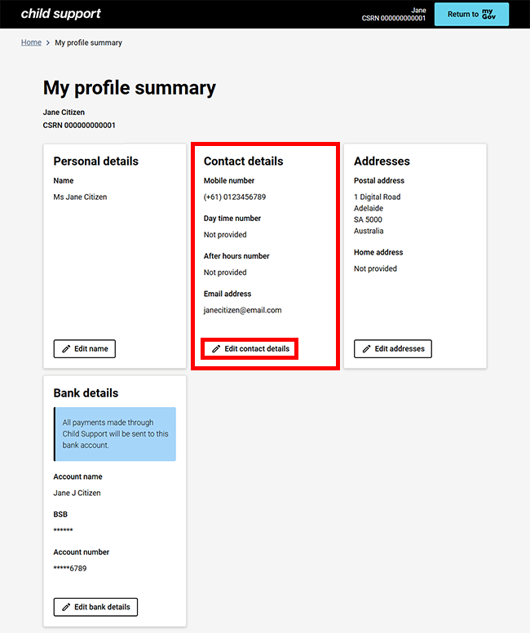Click the child support logo in header

[61, 14]
